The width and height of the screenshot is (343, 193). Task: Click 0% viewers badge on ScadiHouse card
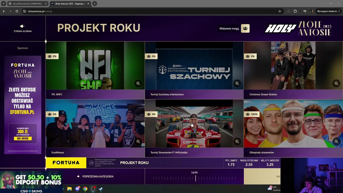tap(52, 114)
